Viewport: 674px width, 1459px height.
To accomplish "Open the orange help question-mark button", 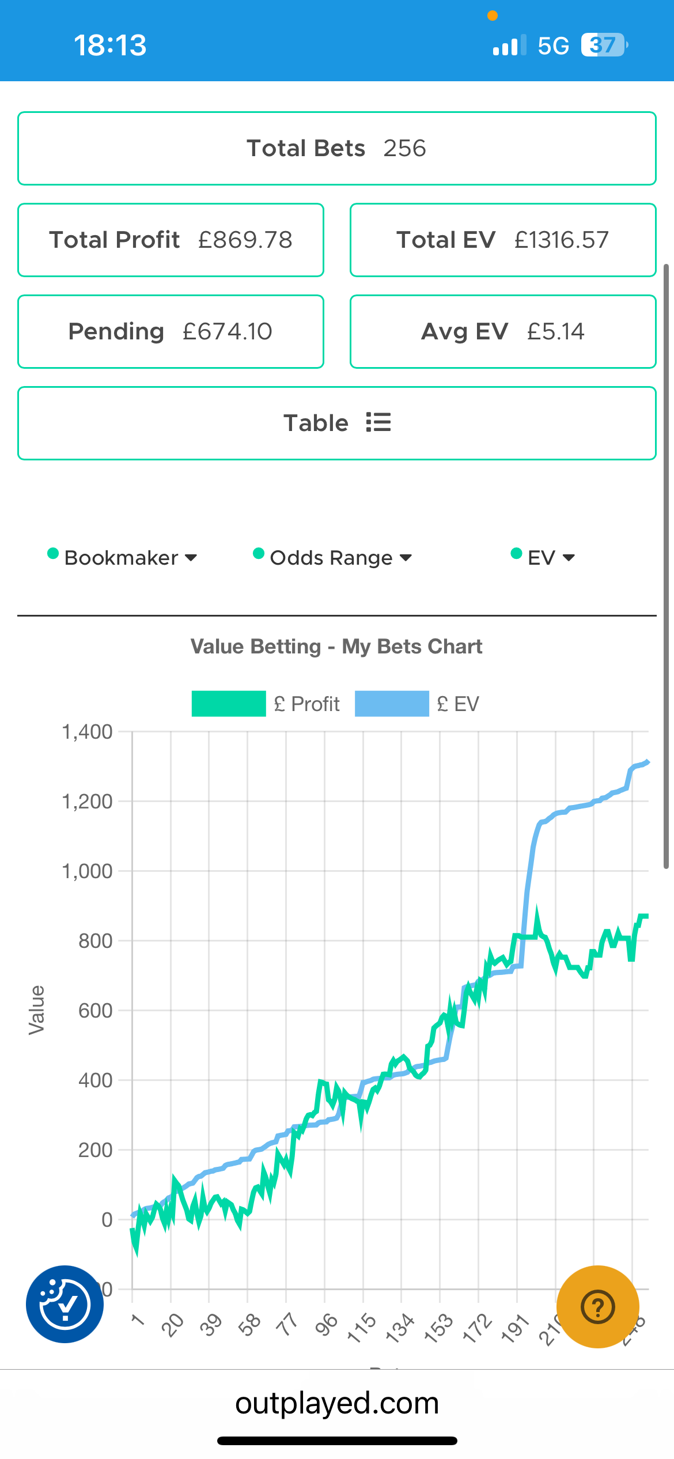I will [x=598, y=1306].
